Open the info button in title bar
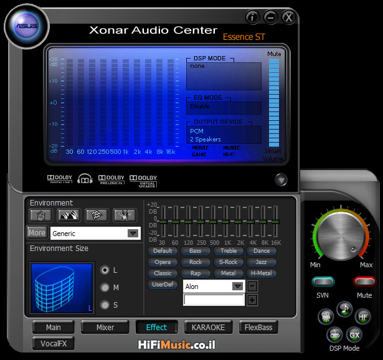This screenshot has height=360, width=383. pyautogui.click(x=252, y=17)
